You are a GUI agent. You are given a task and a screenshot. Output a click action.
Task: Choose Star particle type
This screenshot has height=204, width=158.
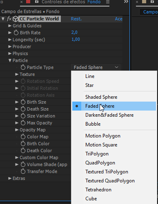coord(114,85)
